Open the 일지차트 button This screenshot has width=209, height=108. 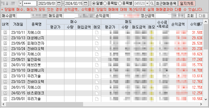coord(187,3)
